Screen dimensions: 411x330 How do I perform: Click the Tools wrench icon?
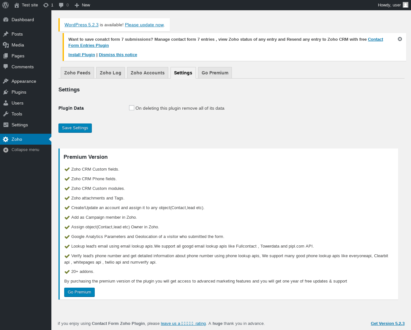coord(6,114)
